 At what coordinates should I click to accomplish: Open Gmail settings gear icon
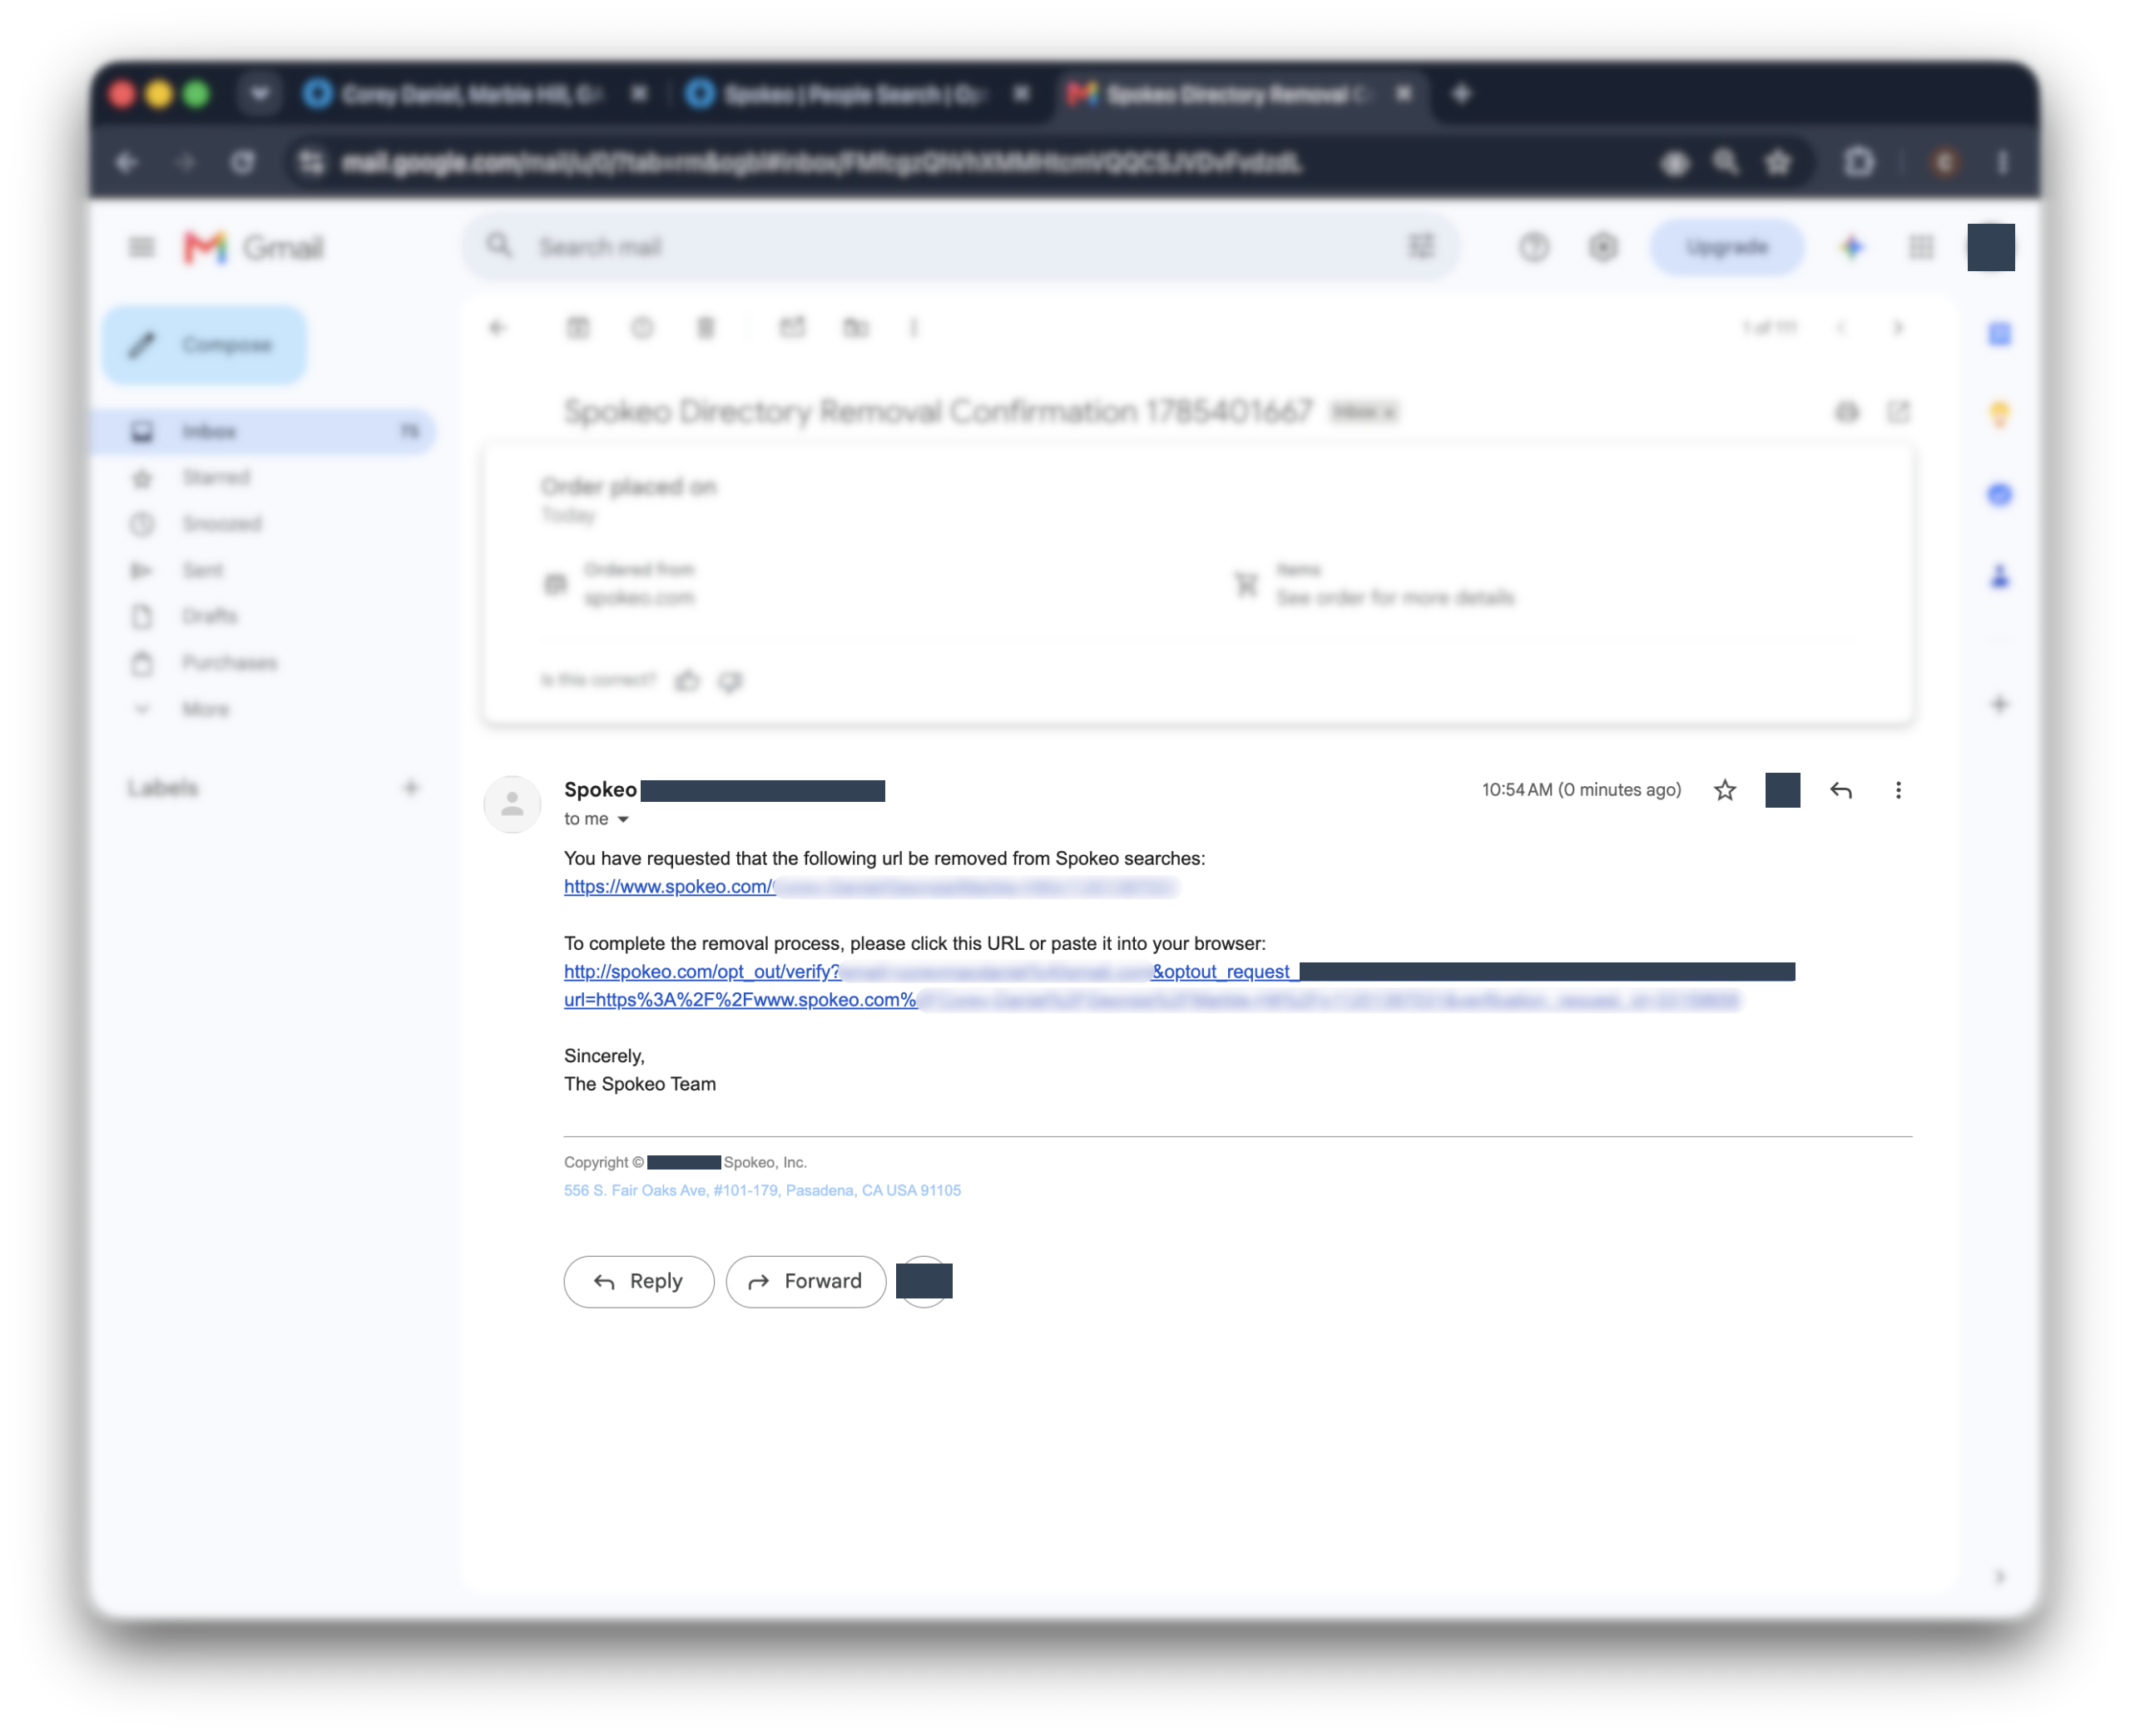tap(1602, 247)
